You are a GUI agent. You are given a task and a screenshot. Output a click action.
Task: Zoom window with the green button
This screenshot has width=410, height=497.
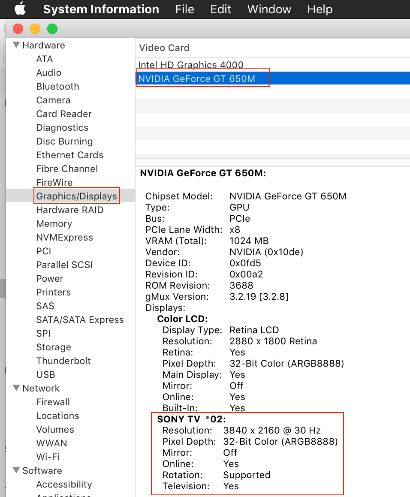52,29
